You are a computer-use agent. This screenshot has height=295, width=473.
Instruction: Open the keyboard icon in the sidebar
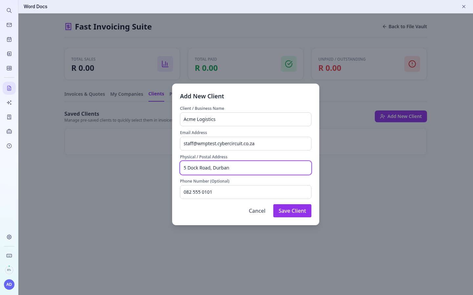click(9, 256)
